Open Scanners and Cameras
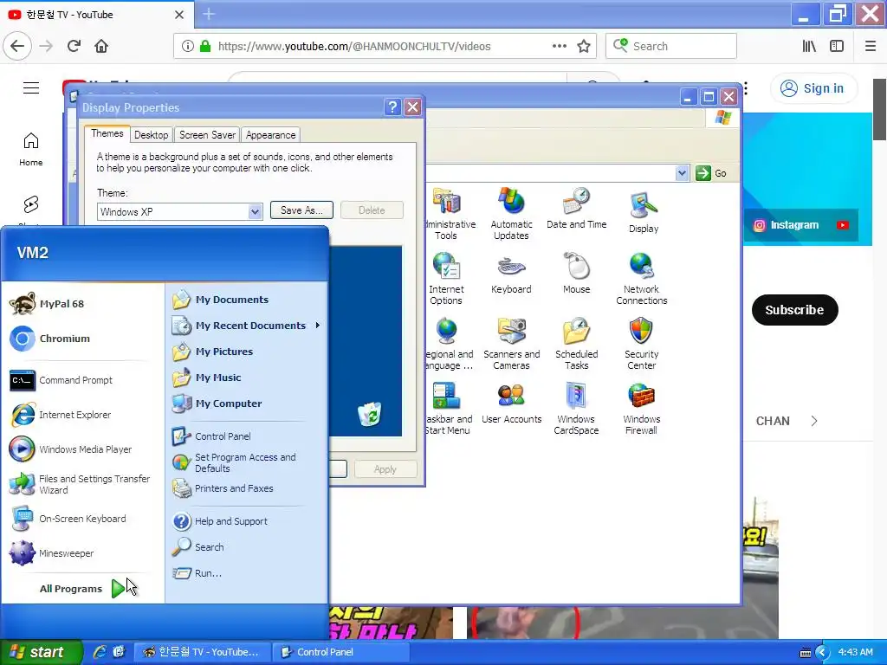 (511, 344)
